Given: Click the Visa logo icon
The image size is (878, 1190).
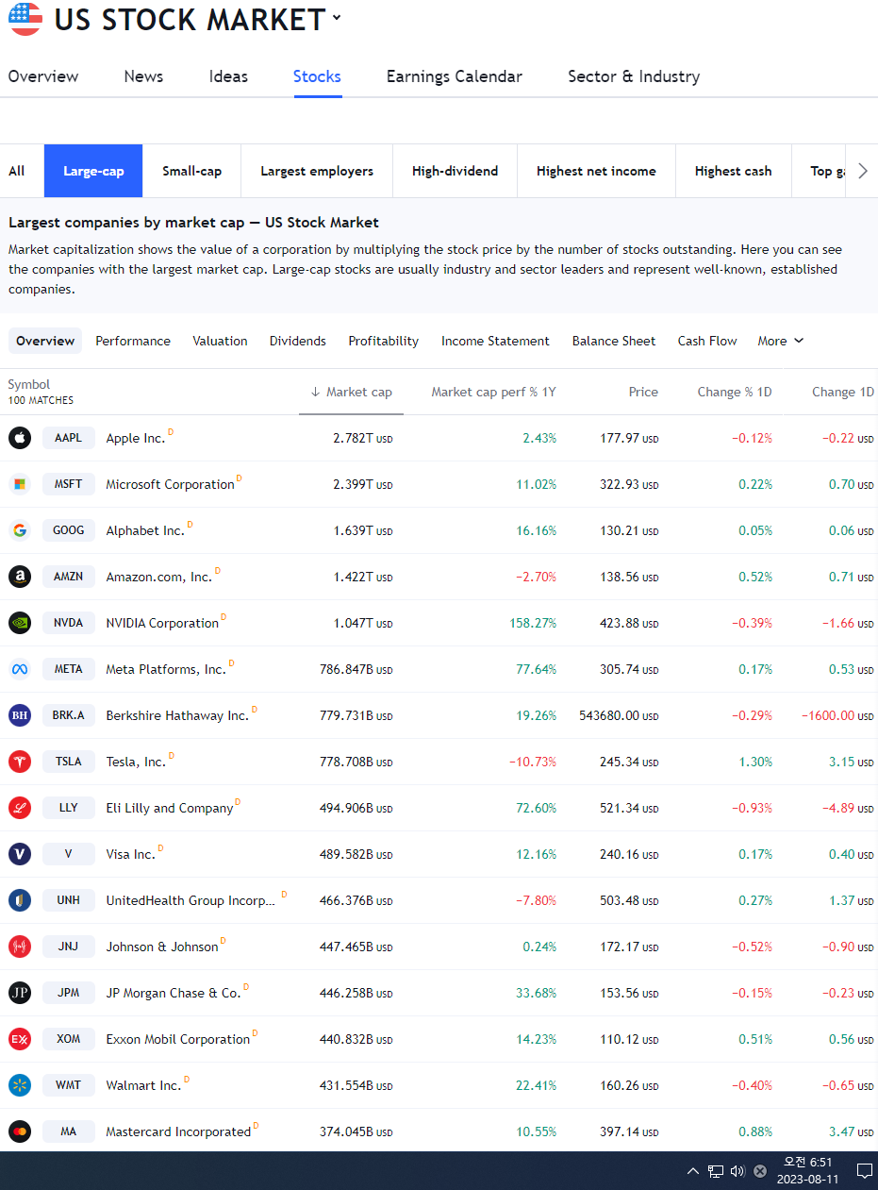Looking at the screenshot, I should pyautogui.click(x=20, y=854).
